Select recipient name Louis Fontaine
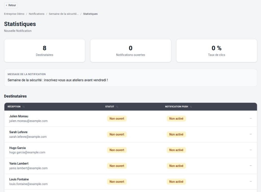The image size is (261, 192). [19, 179]
